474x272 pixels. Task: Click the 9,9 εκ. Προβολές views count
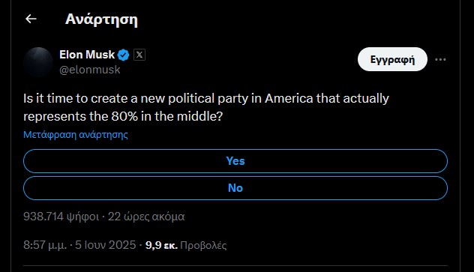[x=186, y=245]
